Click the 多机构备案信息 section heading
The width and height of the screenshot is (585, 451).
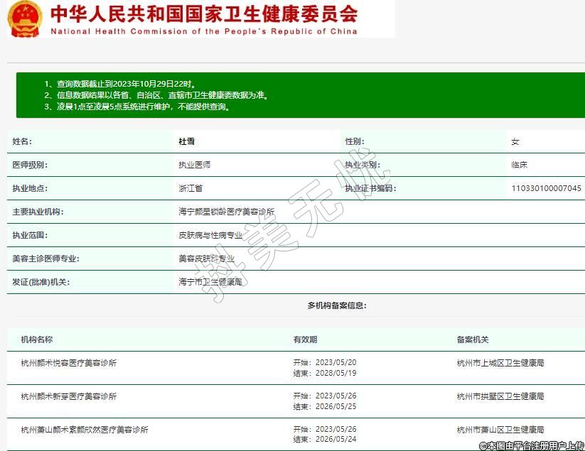click(x=337, y=305)
